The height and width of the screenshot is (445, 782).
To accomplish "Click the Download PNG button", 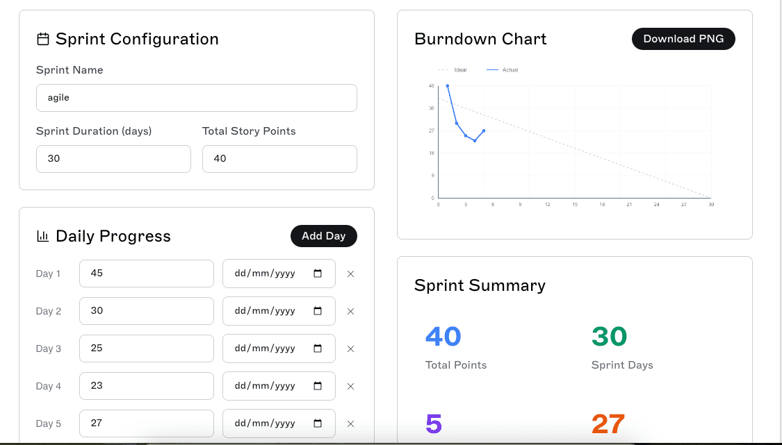I will pyautogui.click(x=683, y=39).
